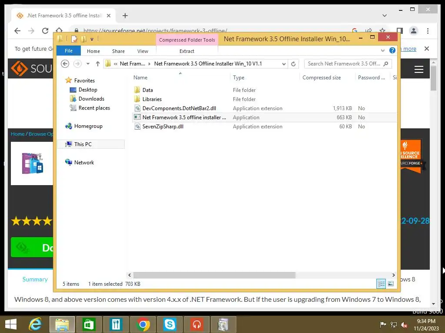This screenshot has height=333, width=445.
Task: Open SourceForge hamburger menu
Action: pos(419,69)
